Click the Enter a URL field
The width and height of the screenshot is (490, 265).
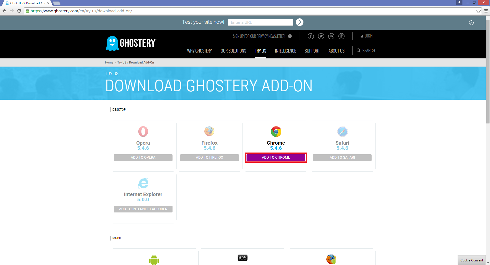(x=260, y=22)
